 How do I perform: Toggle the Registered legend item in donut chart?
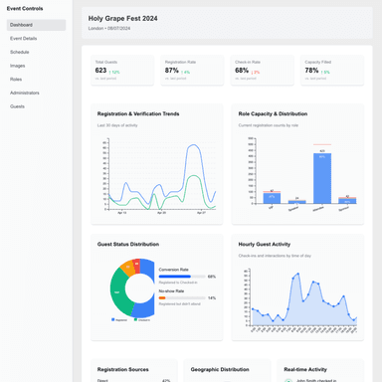(x=119, y=320)
